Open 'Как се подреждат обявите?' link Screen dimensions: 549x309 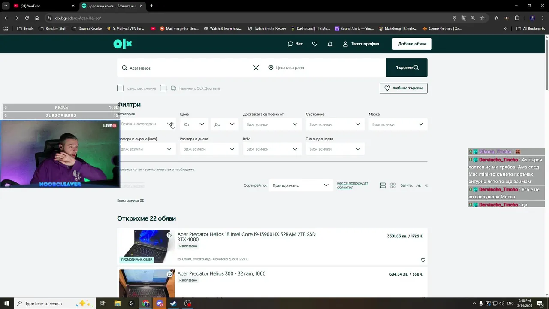pyautogui.click(x=353, y=185)
